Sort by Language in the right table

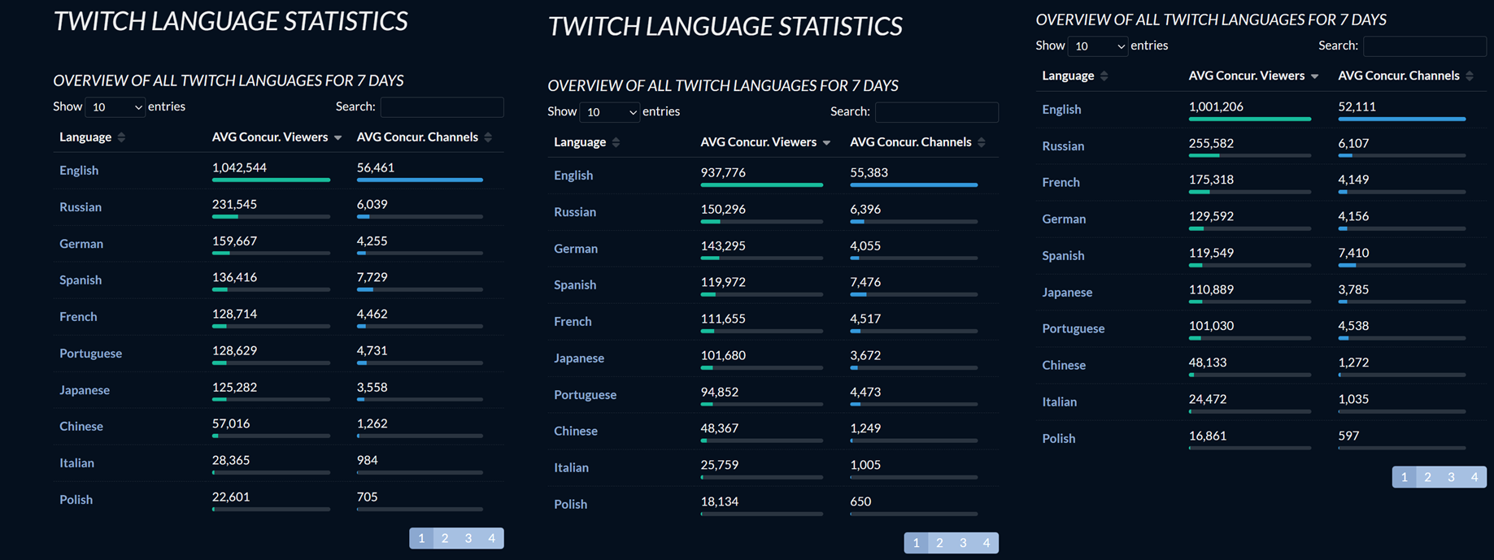[x=1074, y=76]
